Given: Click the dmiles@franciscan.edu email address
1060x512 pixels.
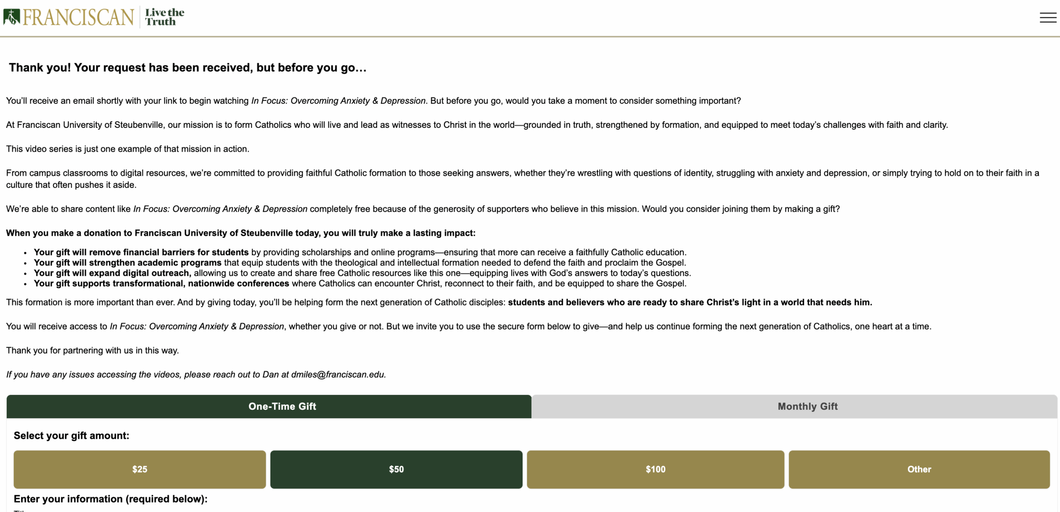Looking at the screenshot, I should click(337, 374).
